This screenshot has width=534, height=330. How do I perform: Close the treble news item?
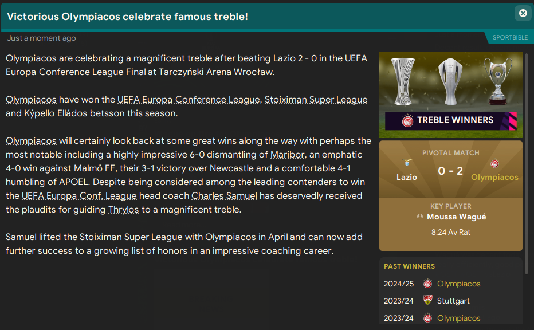click(523, 13)
